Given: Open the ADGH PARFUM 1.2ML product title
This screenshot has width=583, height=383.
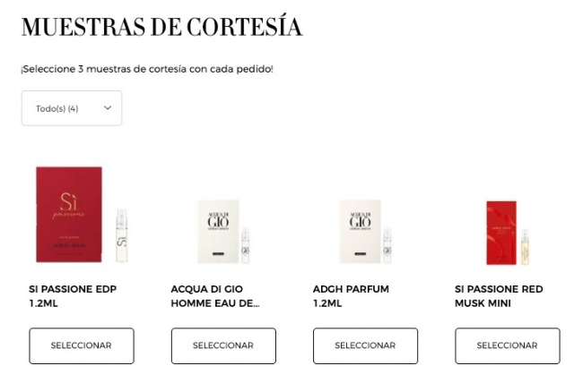Looking at the screenshot, I should (351, 296).
